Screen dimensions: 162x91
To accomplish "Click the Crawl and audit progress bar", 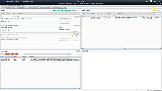I will (x=14, y=38).
